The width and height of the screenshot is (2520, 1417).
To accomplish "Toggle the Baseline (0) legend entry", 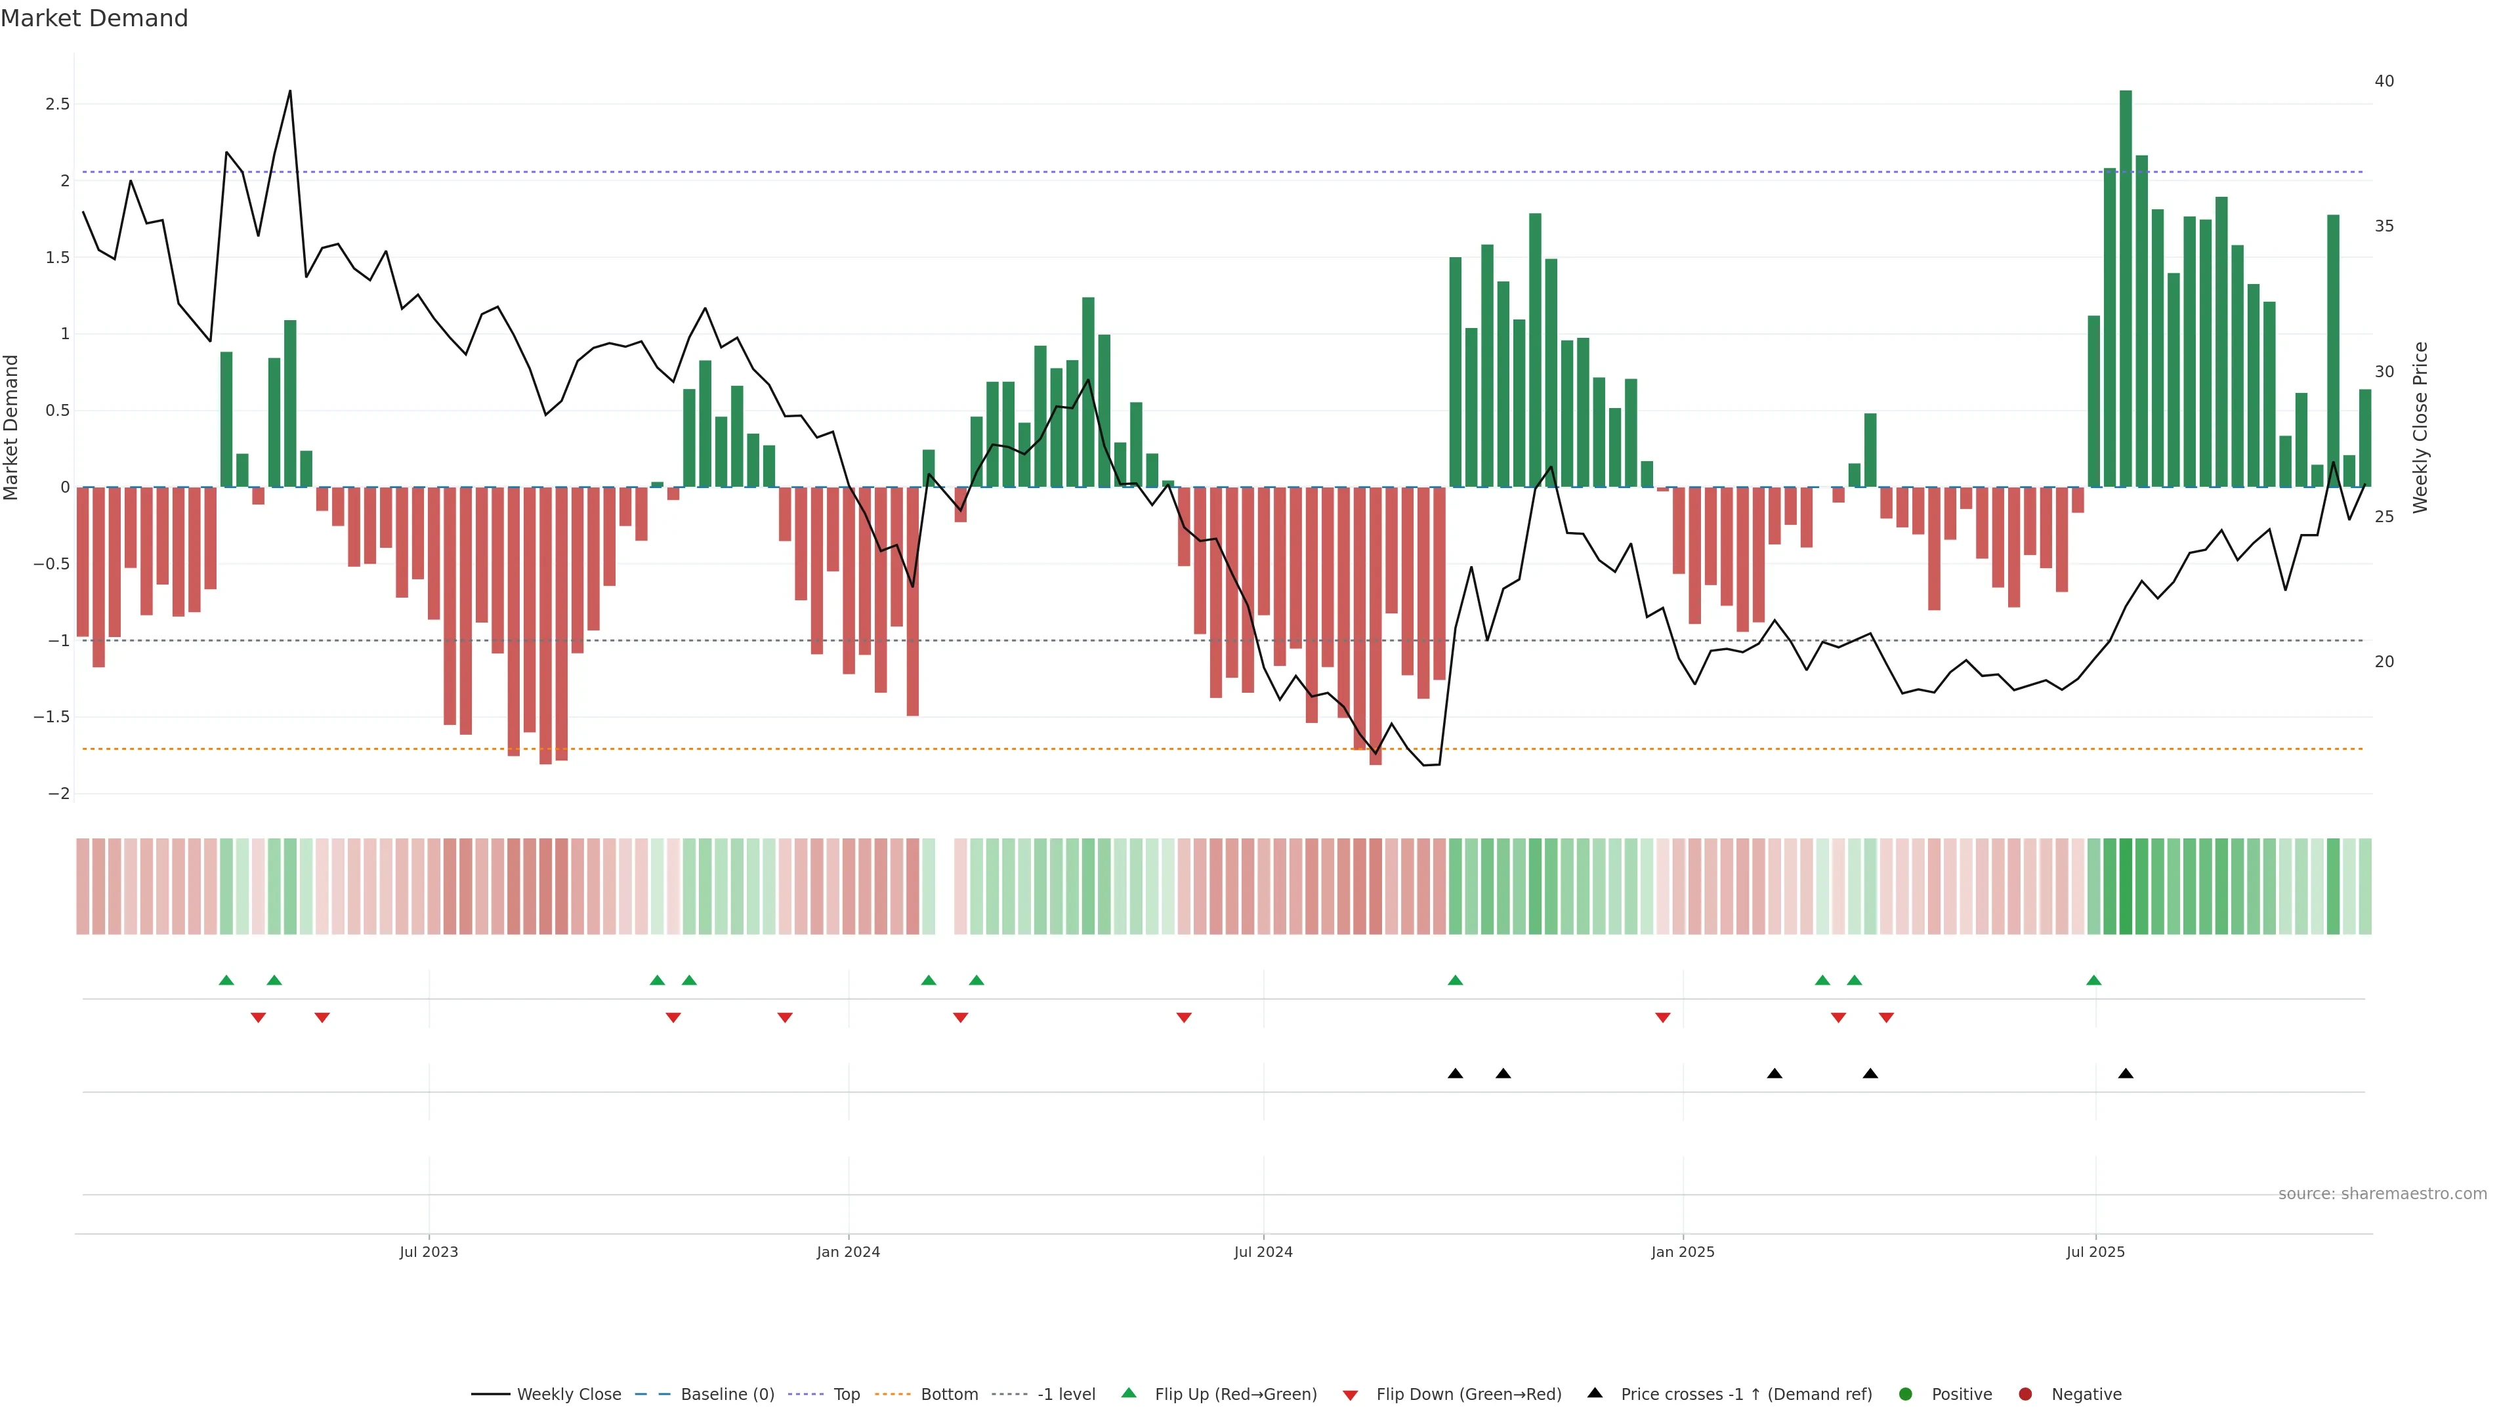I will [x=727, y=1393].
